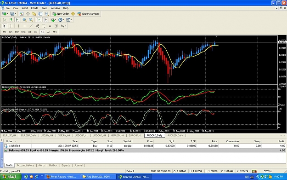Select the Text (A) tool
The image size is (287, 180).
50,26
